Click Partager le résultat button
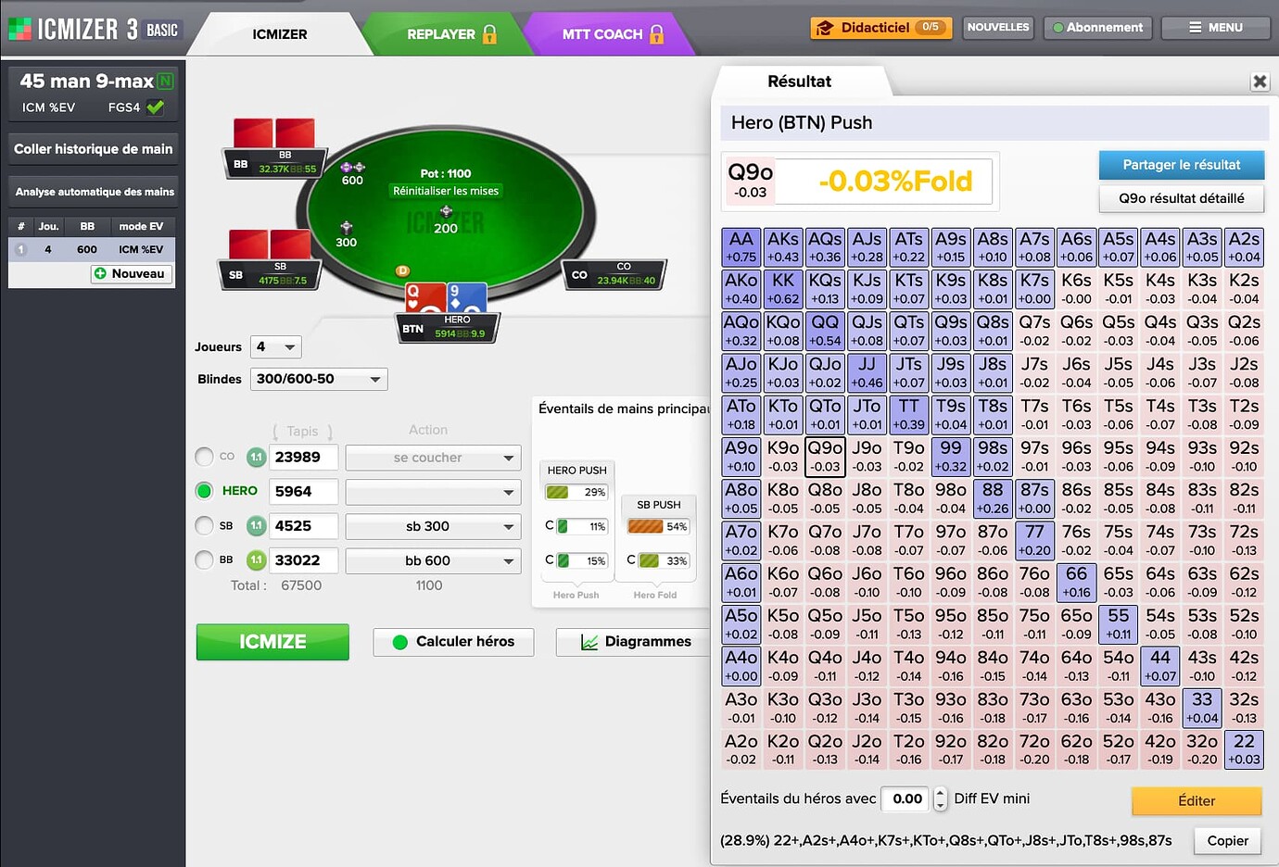The width and height of the screenshot is (1279, 867). point(1181,165)
